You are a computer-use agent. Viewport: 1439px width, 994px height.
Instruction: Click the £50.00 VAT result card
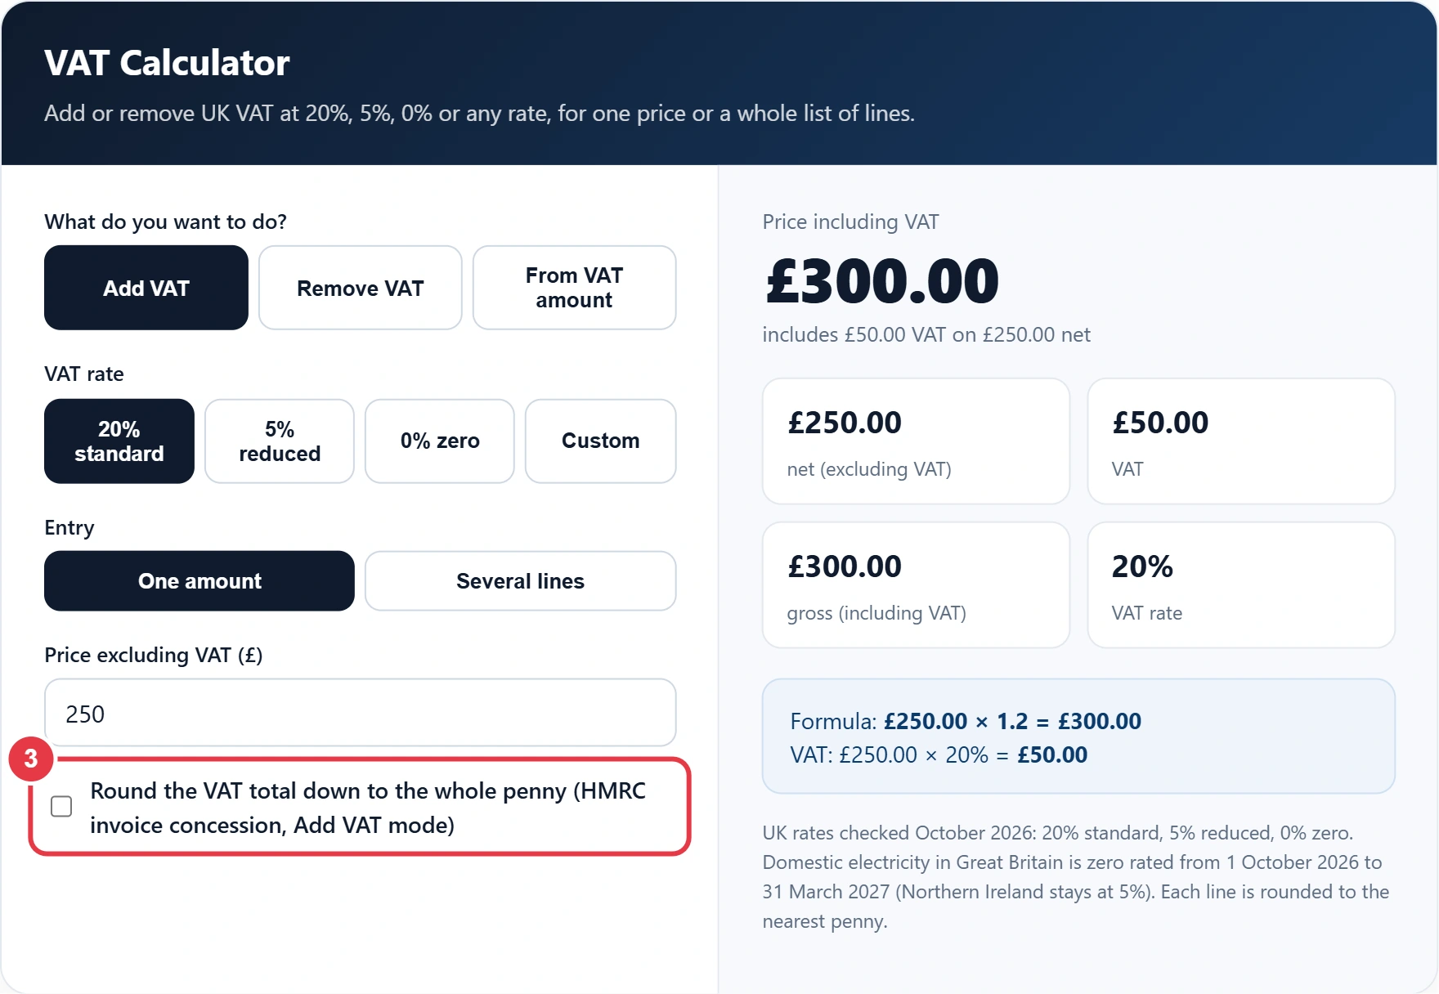click(1241, 441)
